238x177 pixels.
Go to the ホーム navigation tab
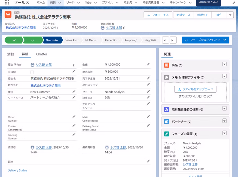tap(41, 2)
